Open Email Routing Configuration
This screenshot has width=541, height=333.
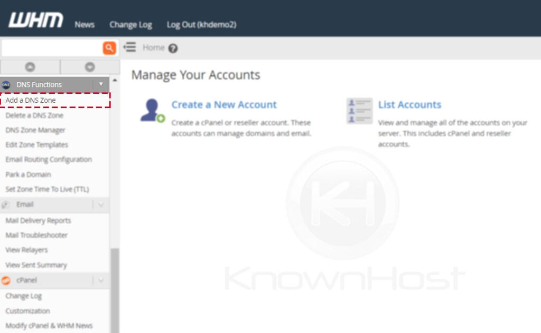(x=49, y=160)
